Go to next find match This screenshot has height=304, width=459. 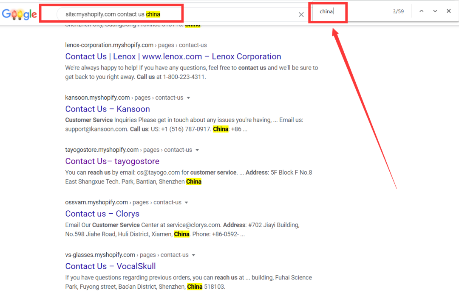pyautogui.click(x=435, y=11)
